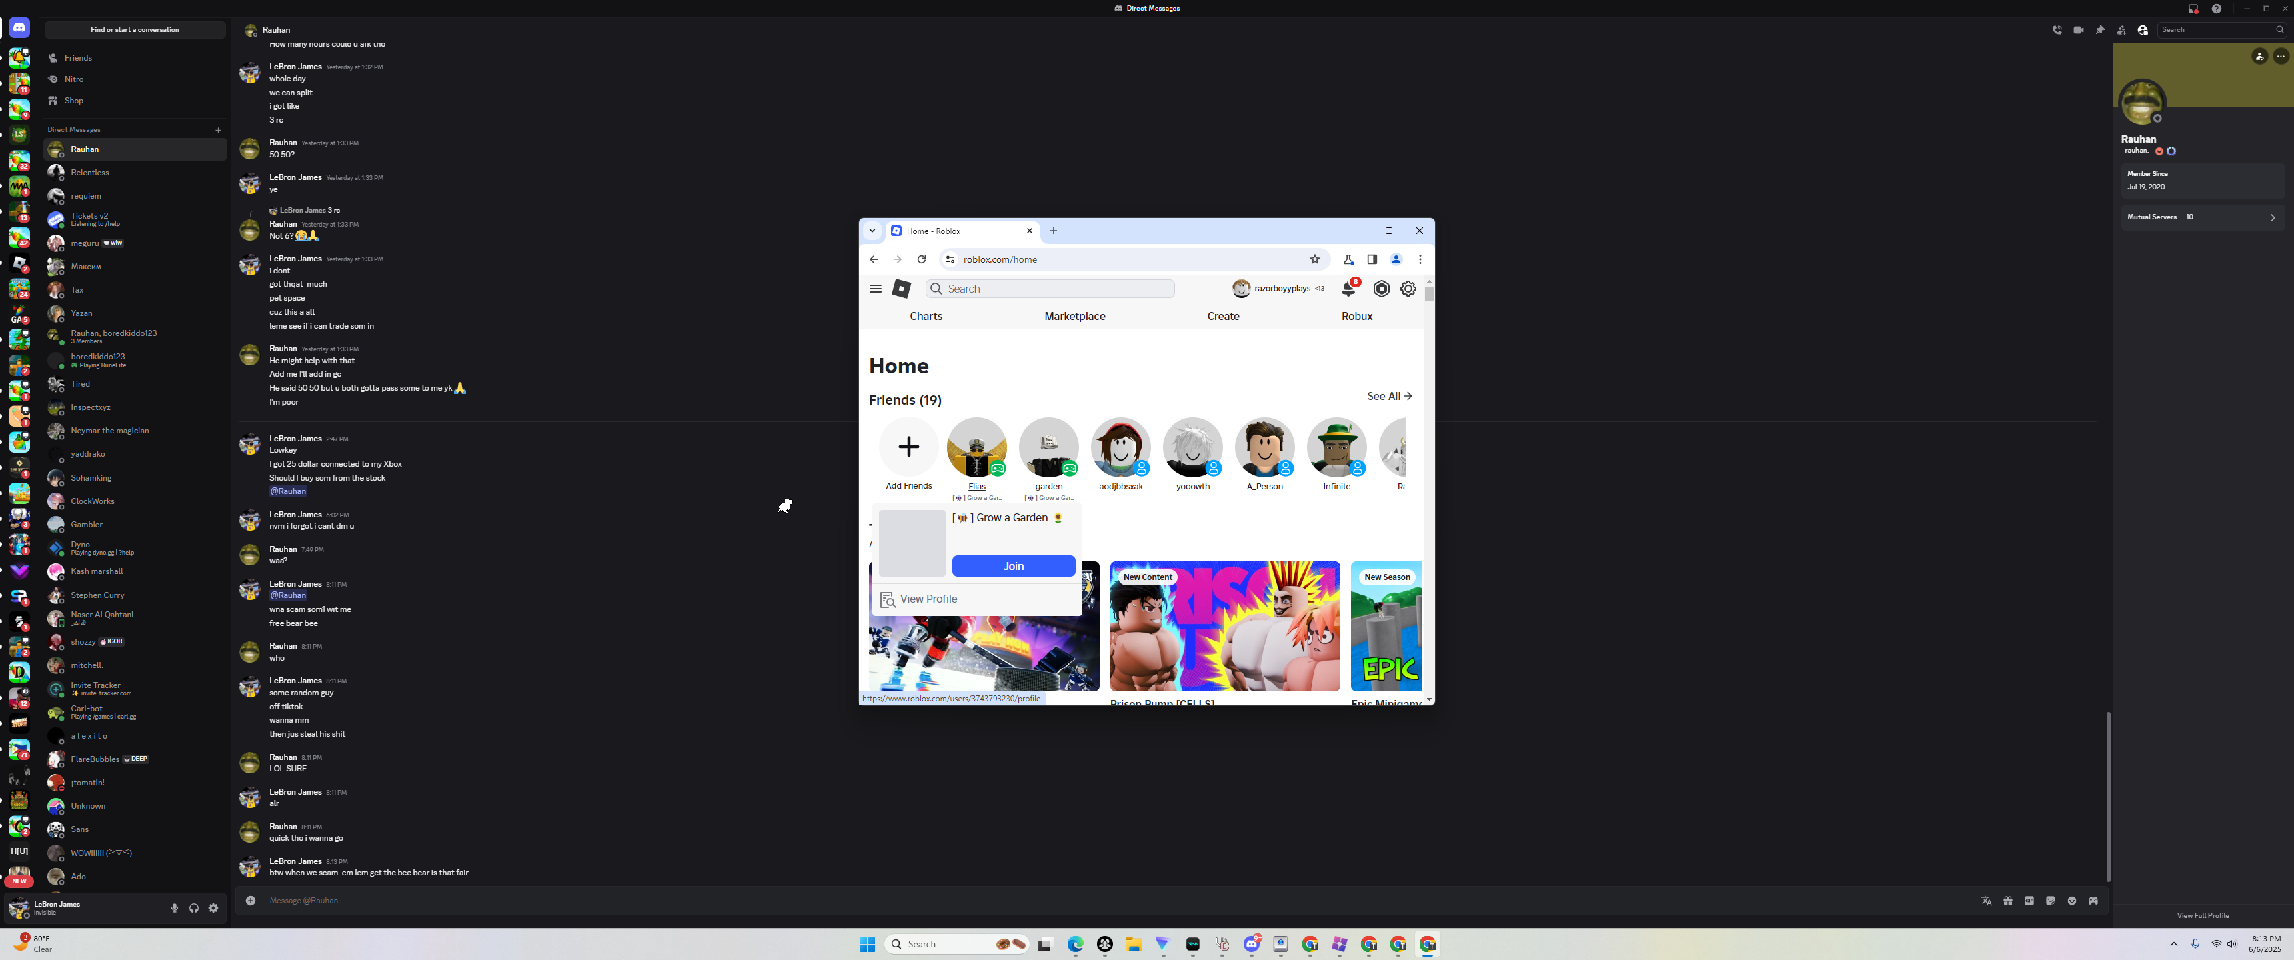This screenshot has width=2294, height=960.
Task: Toggle Discord microphone mute
Action: coord(175,909)
